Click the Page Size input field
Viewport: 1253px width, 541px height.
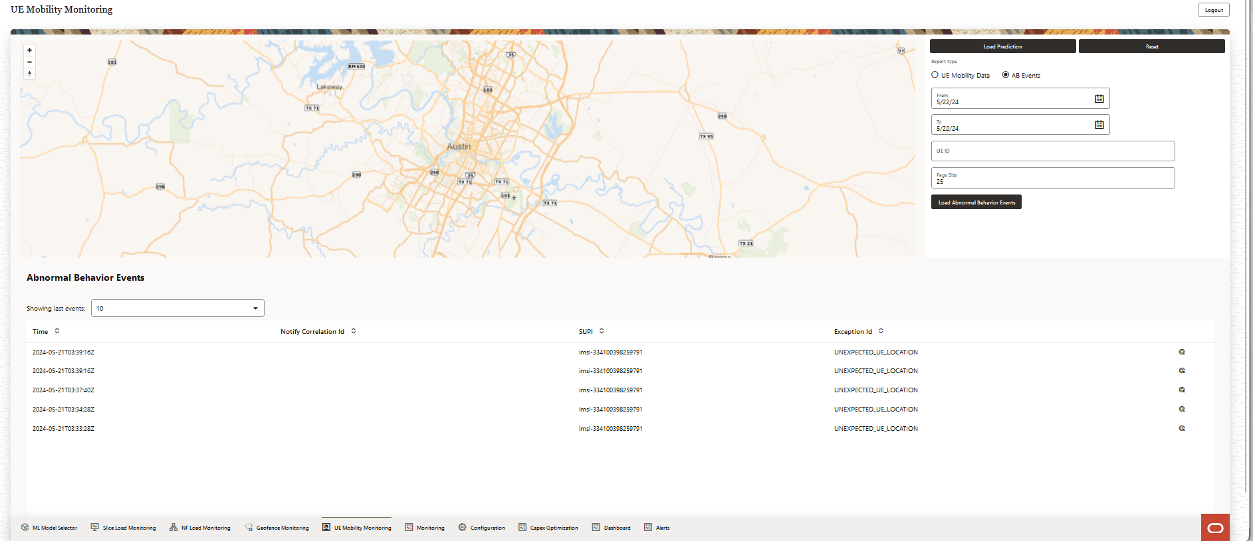[x=1053, y=178]
